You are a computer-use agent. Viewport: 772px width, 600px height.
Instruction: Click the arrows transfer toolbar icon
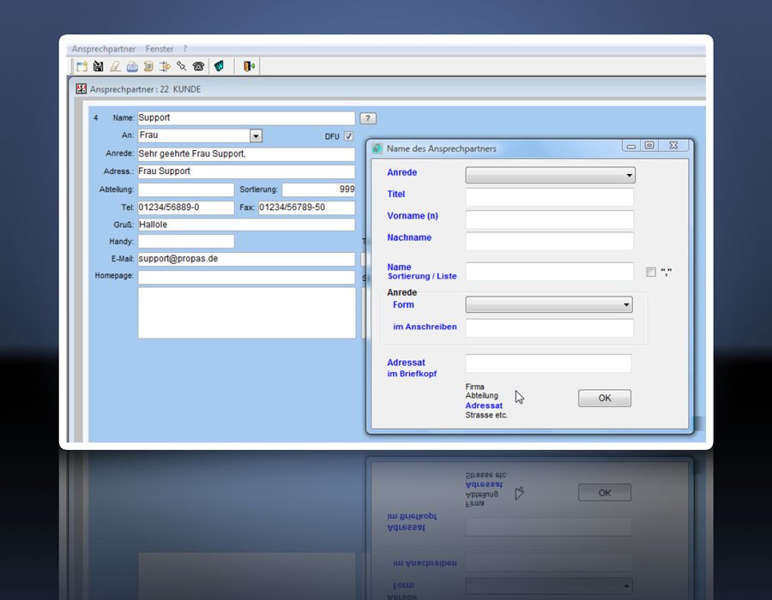(x=165, y=66)
